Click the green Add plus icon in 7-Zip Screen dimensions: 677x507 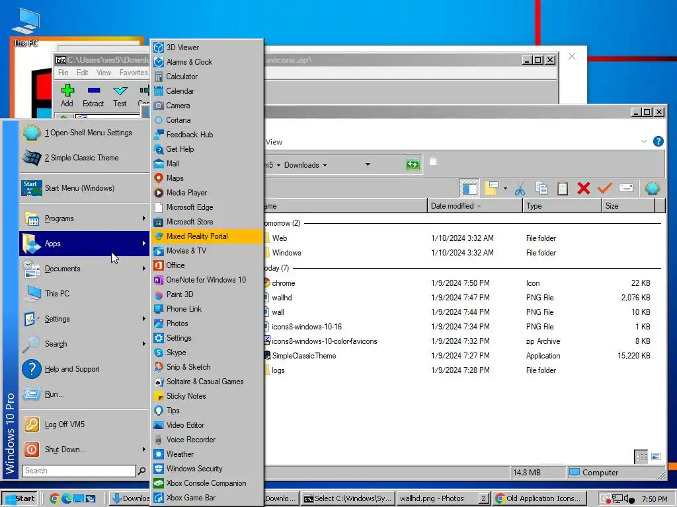pyautogui.click(x=67, y=90)
